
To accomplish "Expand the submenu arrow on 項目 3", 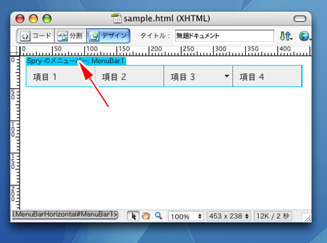I will point(227,76).
